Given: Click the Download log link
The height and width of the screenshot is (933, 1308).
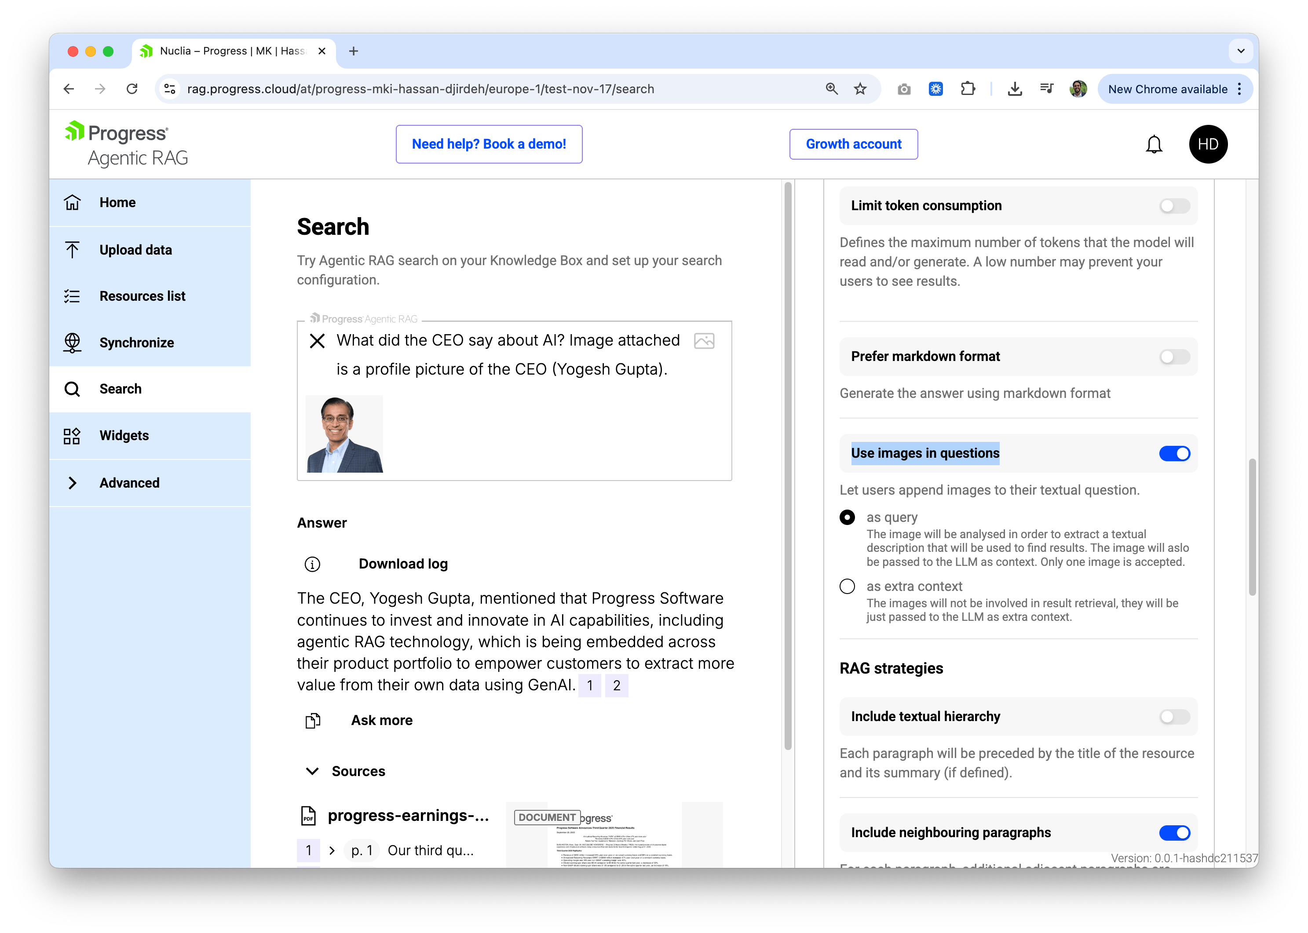Looking at the screenshot, I should tap(403, 564).
